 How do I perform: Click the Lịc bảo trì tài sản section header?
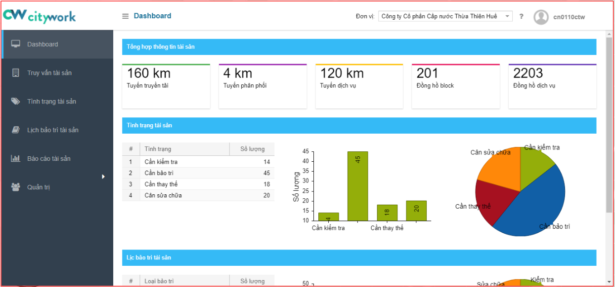tap(359, 257)
